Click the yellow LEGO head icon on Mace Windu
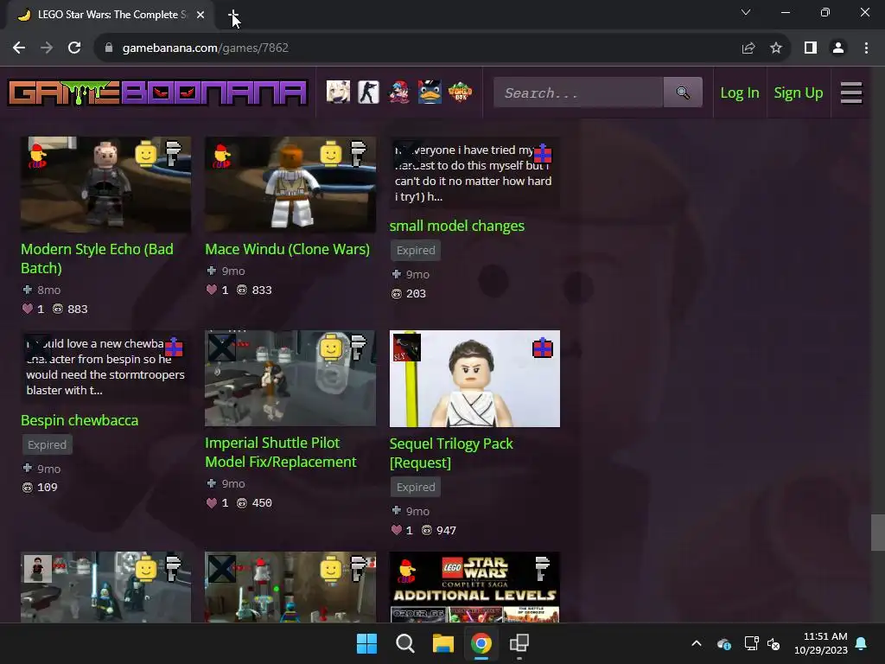885x664 pixels. click(331, 154)
